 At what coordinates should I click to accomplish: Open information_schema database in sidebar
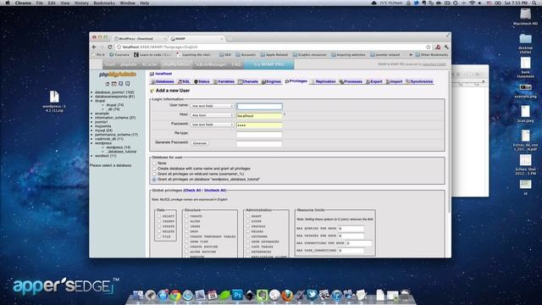pyautogui.click(x=115, y=118)
